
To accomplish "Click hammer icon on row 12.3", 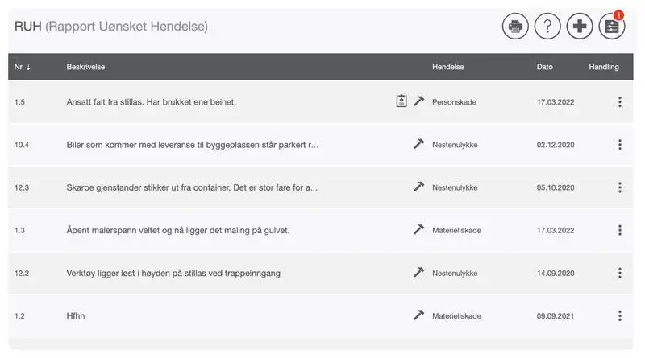I will coord(418,187).
